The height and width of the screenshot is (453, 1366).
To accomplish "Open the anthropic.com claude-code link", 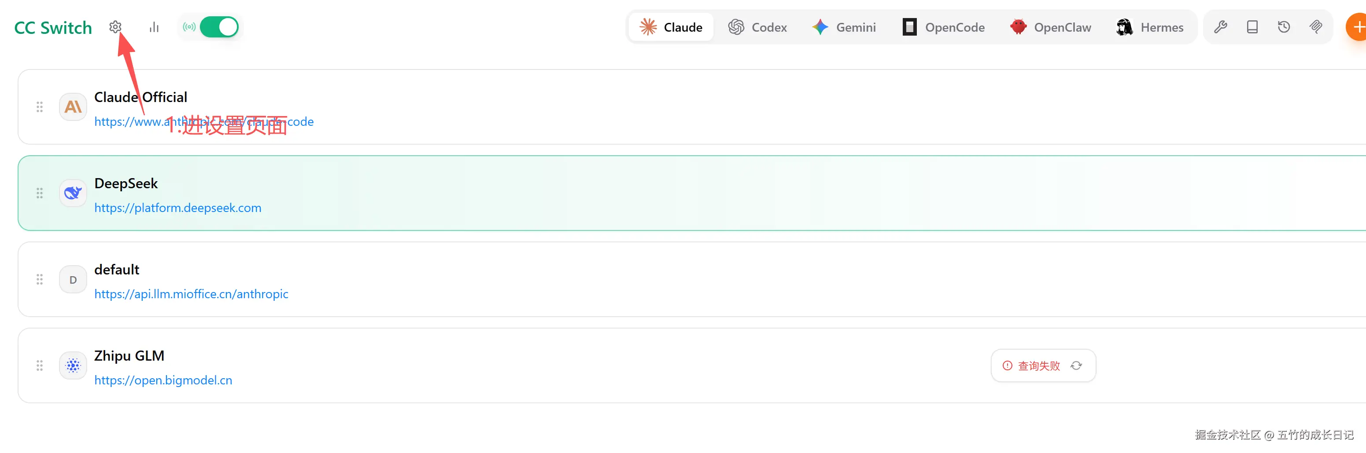I will click(204, 122).
